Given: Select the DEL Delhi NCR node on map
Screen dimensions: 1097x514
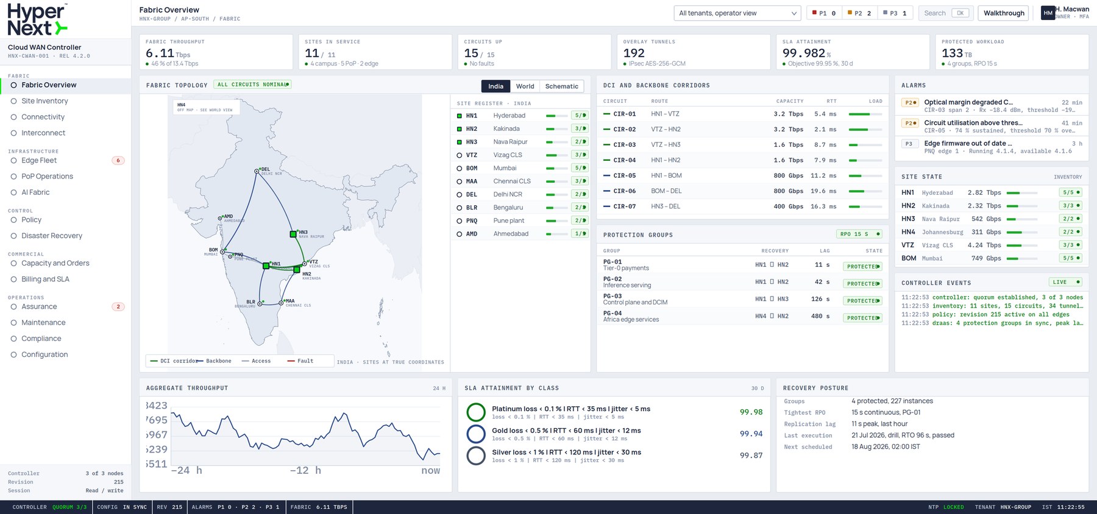Looking at the screenshot, I should coord(257,171).
